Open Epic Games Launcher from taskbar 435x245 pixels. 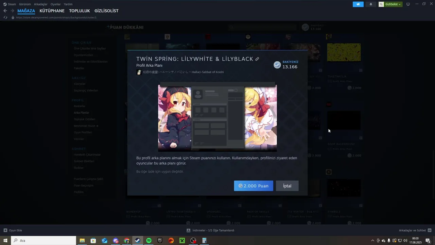tap(160, 241)
